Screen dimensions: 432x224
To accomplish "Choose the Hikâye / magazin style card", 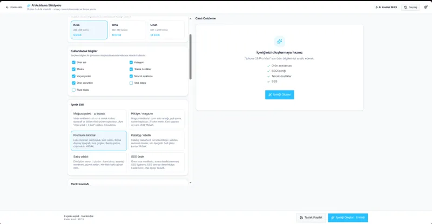I will [157, 119].
